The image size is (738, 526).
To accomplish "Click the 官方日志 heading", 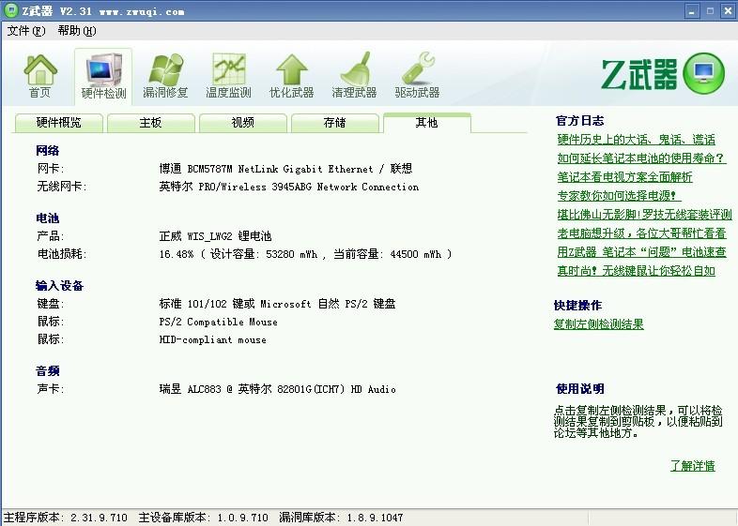I will tap(579, 121).
